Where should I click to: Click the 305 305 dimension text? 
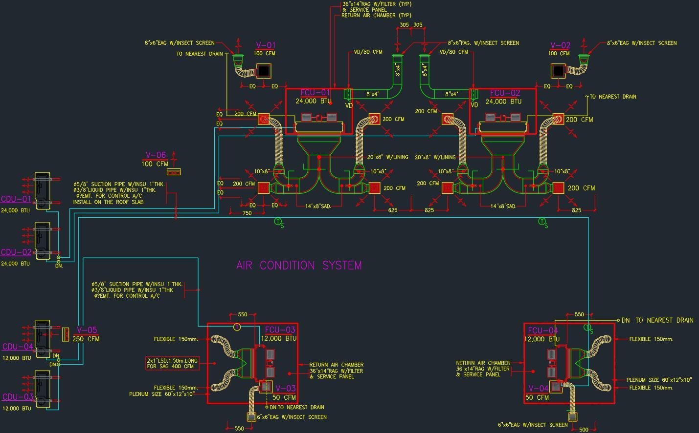(411, 25)
